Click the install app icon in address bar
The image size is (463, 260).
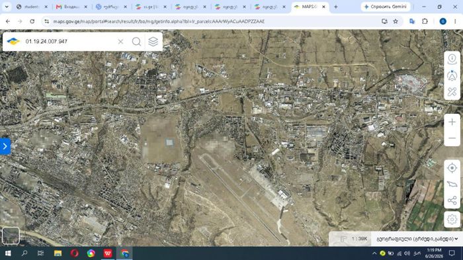coord(384,21)
